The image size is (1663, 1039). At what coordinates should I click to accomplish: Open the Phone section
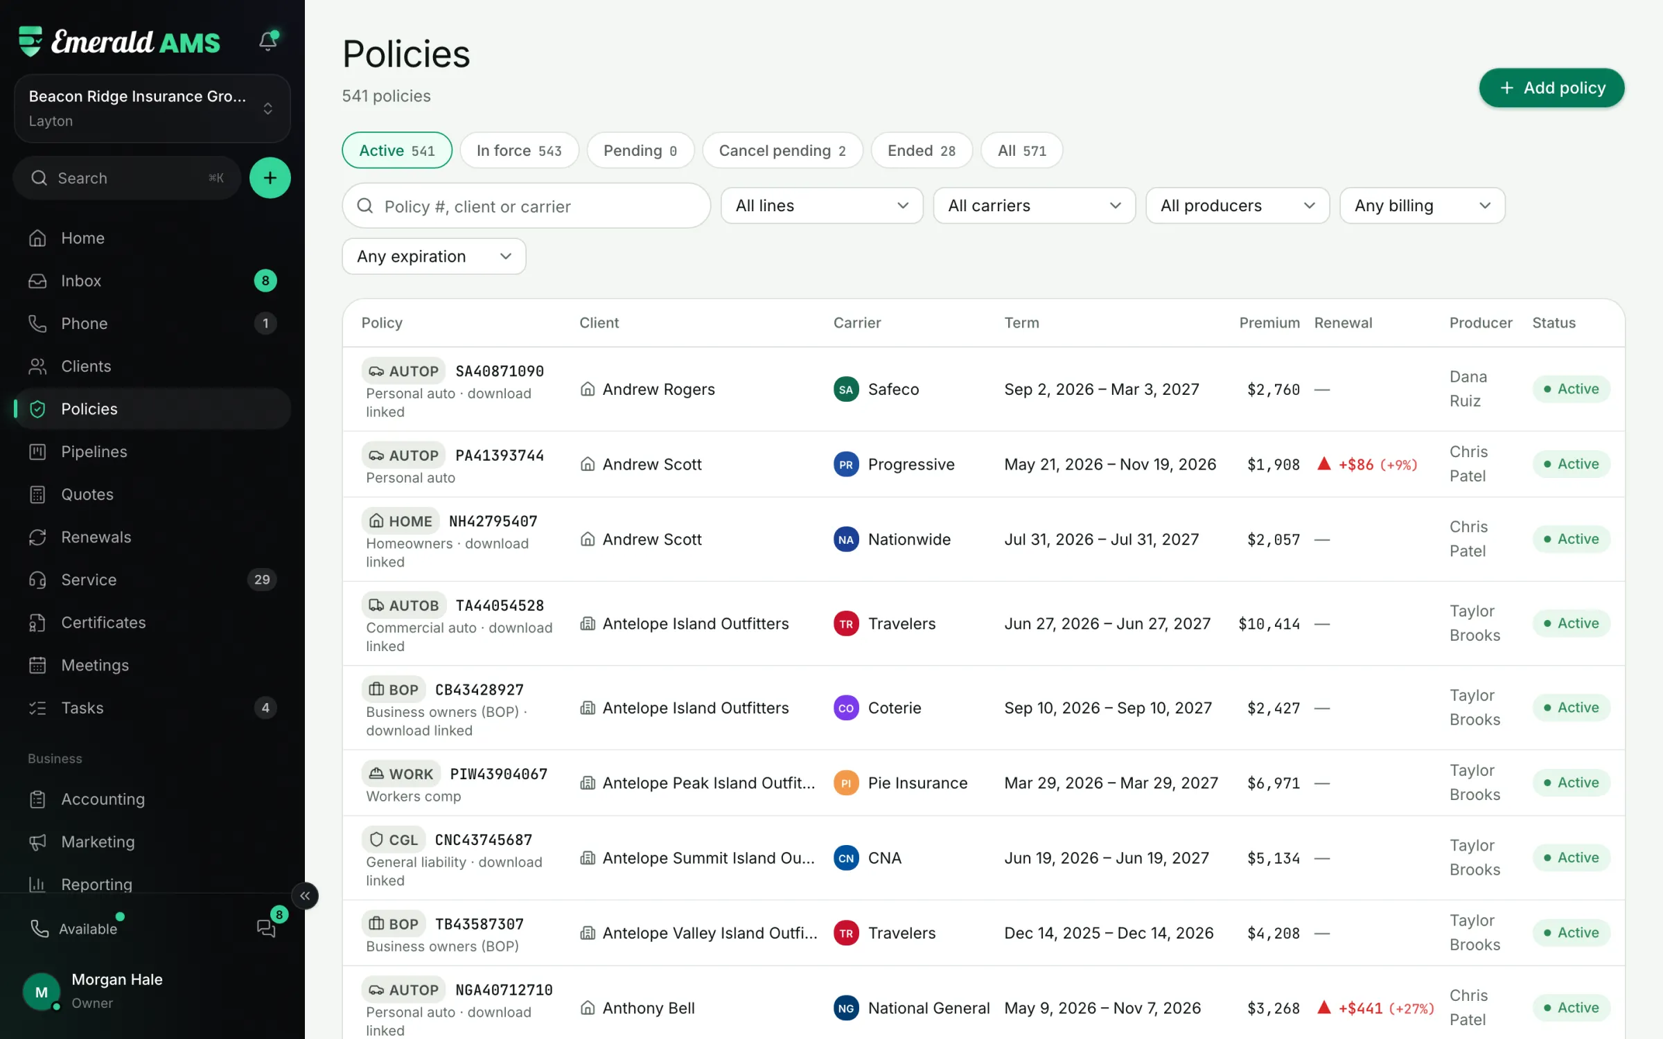point(152,323)
